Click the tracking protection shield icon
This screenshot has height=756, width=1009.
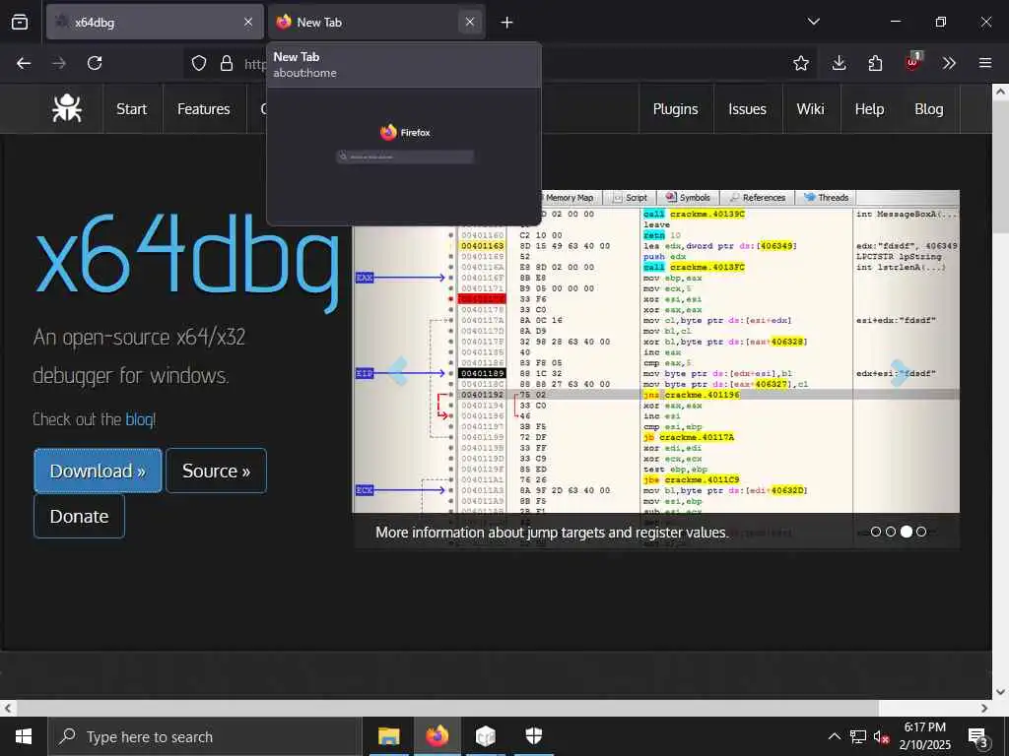[x=199, y=63]
